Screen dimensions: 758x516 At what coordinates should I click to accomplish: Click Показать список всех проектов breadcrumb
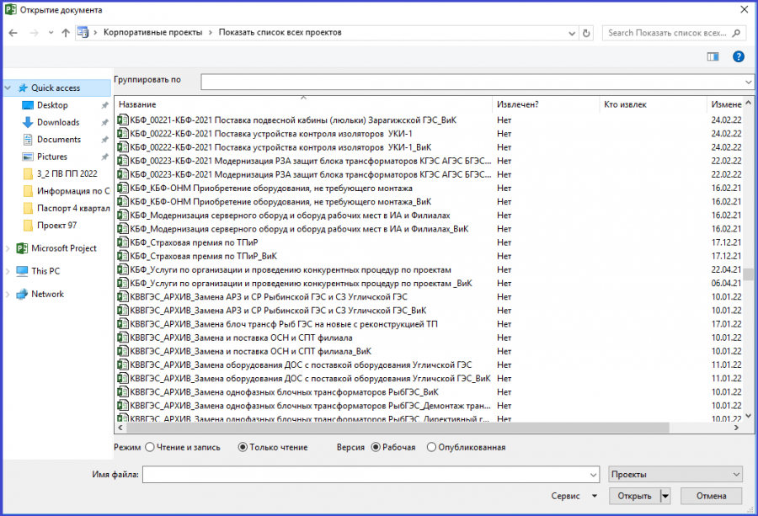(x=280, y=32)
